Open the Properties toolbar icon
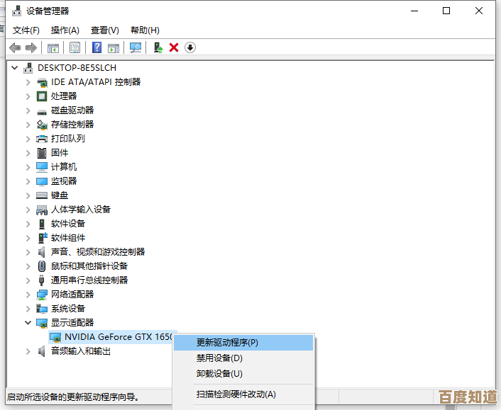The width and height of the screenshot is (501, 410). [x=75, y=48]
